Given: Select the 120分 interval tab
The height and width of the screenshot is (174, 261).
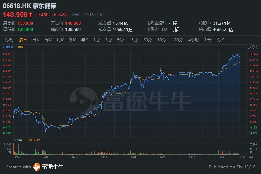Looking at the screenshot, I should pyautogui.click(x=177, y=40).
